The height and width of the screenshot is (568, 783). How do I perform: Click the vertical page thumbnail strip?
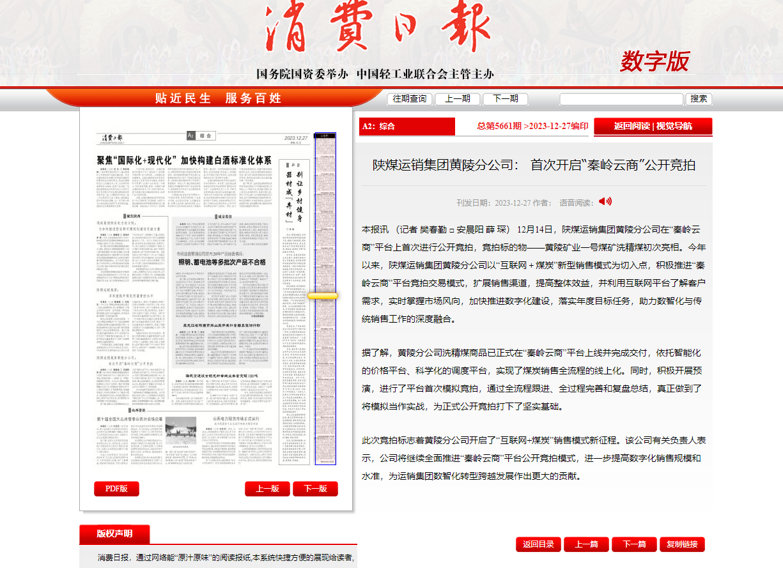click(327, 299)
